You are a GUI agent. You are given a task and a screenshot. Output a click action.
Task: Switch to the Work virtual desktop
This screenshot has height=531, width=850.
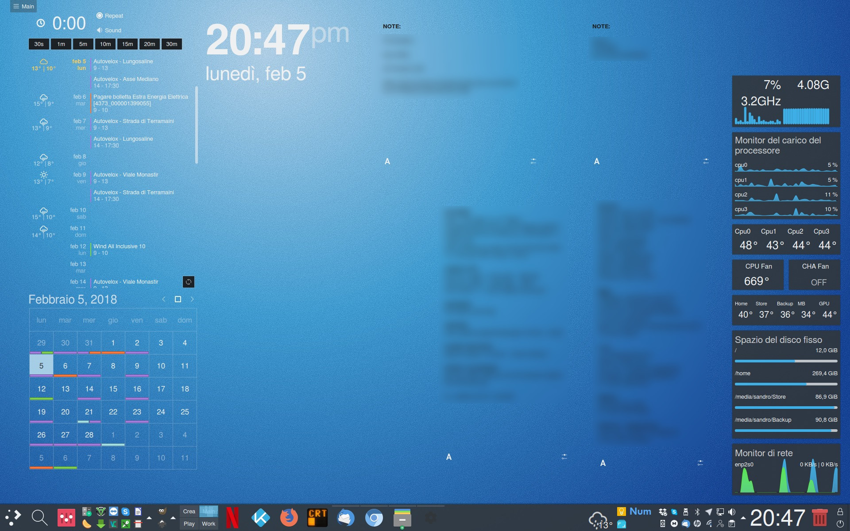pyautogui.click(x=209, y=523)
